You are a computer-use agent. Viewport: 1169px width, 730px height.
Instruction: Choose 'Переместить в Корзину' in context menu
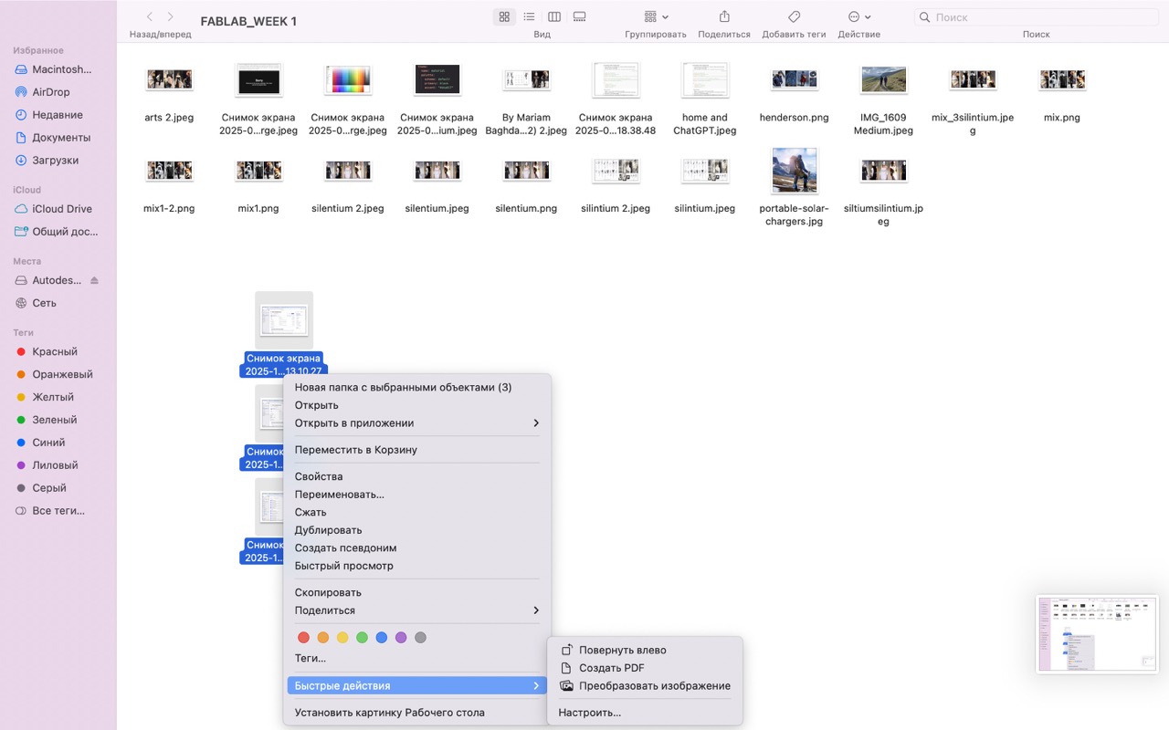[x=355, y=450]
